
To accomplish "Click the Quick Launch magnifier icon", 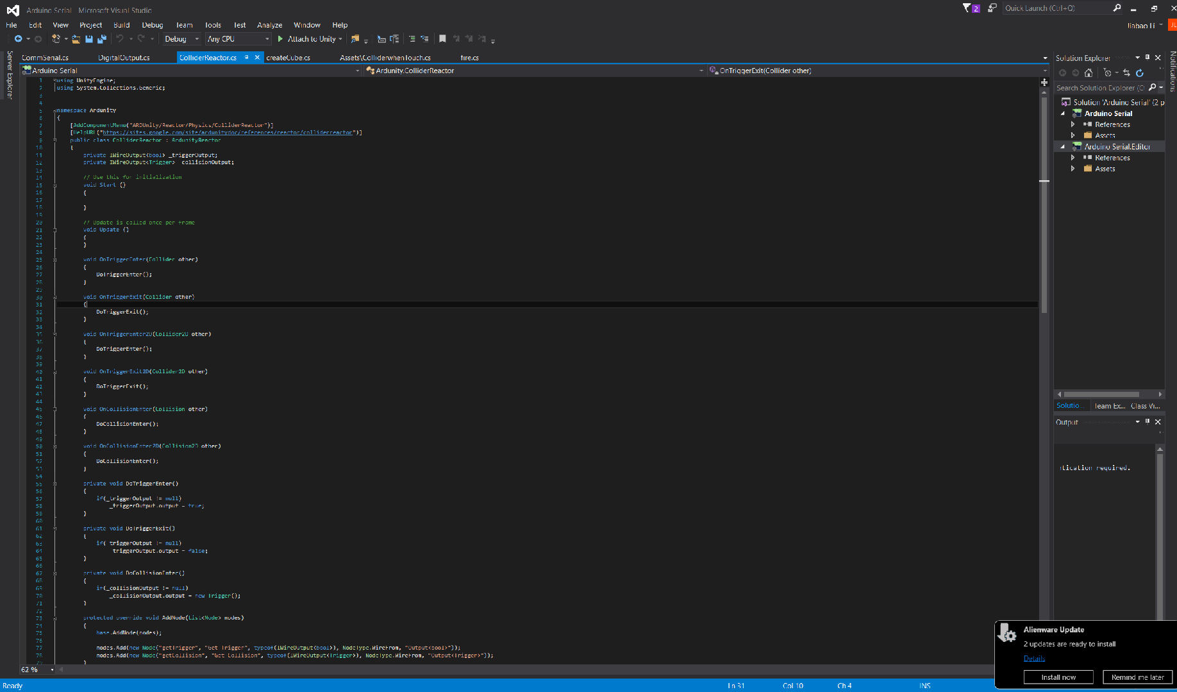I will pyautogui.click(x=1117, y=8).
